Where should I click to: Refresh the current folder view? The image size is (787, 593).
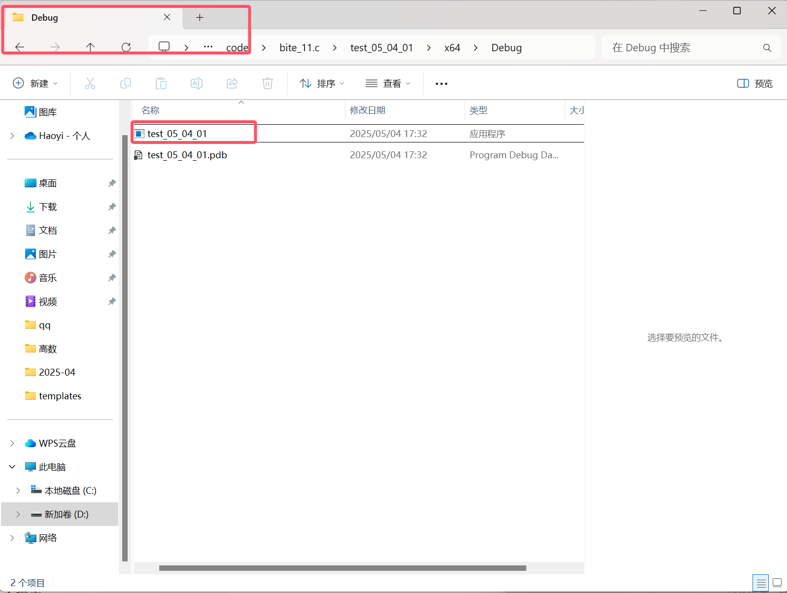[126, 47]
